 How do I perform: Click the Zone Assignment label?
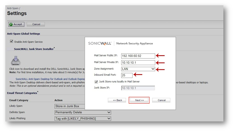point(104,69)
